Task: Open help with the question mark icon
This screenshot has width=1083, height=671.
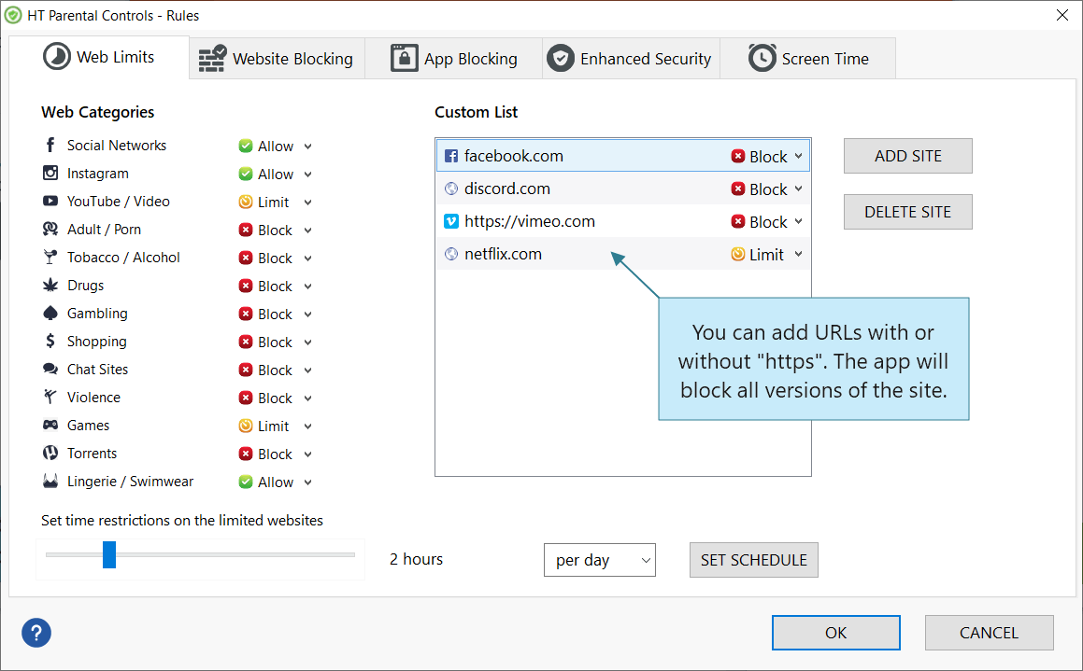Action: click(x=36, y=633)
